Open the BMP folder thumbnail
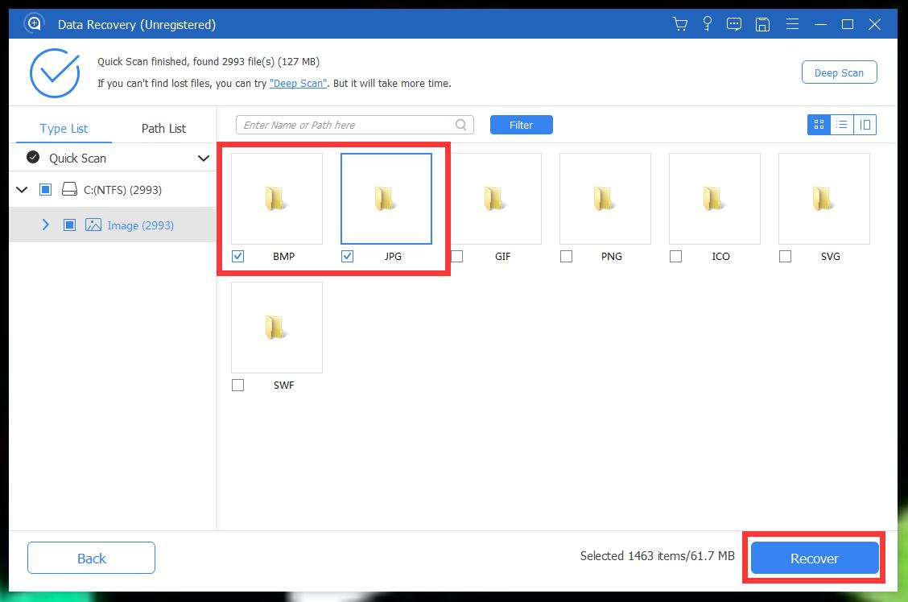This screenshot has width=908, height=602. [x=277, y=199]
